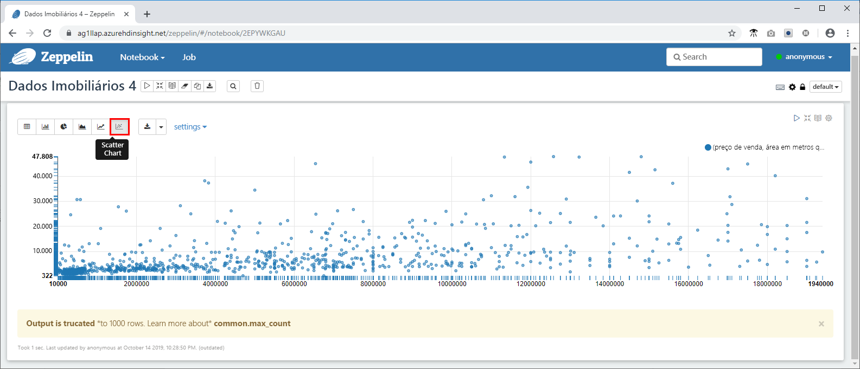Toggle the chart legend series entry
The height and width of the screenshot is (369, 860).
coord(764,147)
